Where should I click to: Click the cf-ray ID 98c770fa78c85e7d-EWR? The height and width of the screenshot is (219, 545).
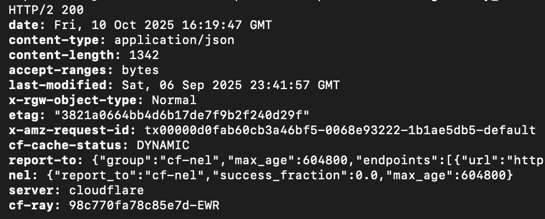pos(144,205)
